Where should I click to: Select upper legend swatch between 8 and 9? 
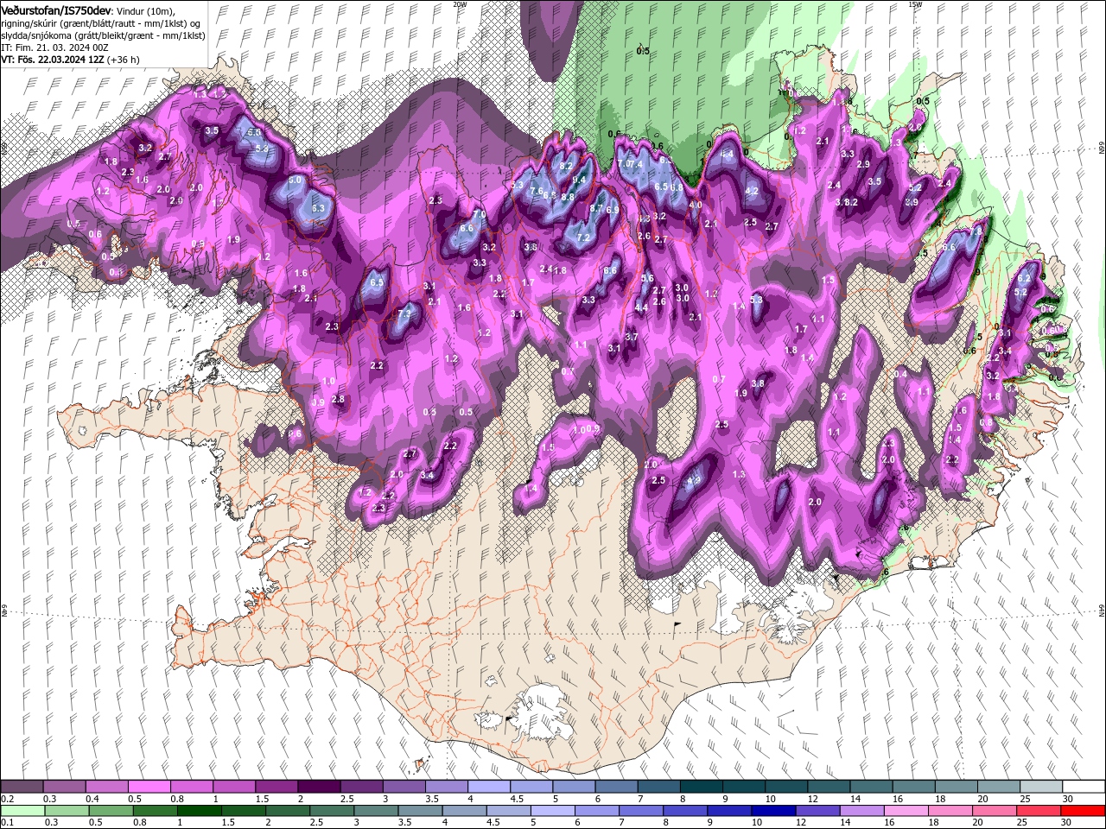tap(701, 787)
